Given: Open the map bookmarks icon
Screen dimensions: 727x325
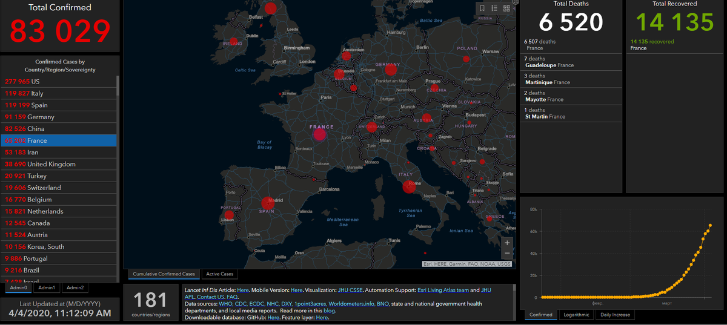Looking at the screenshot, I should point(482,8).
